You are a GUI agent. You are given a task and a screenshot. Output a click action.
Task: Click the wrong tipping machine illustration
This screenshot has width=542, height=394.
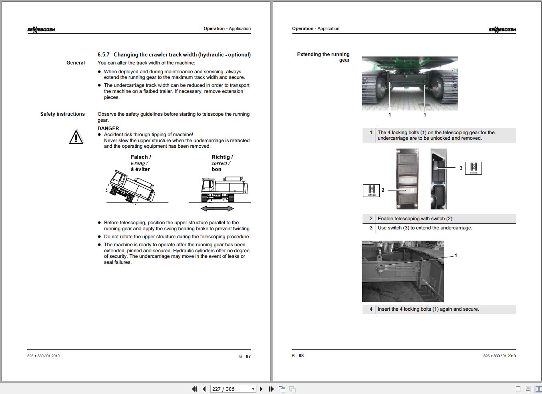click(x=131, y=187)
